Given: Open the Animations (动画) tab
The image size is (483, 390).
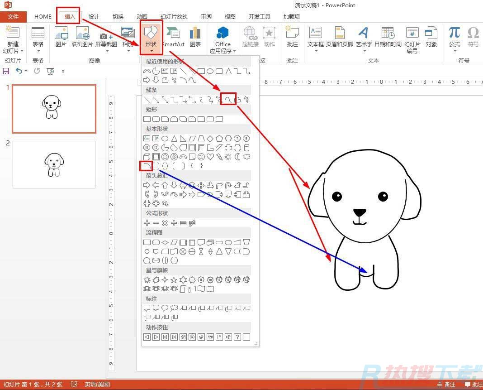Looking at the screenshot, I should (x=142, y=17).
